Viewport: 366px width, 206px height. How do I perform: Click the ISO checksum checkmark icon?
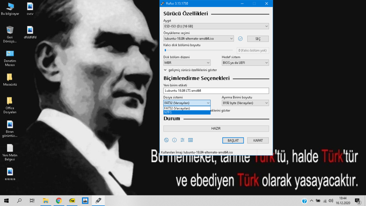pyautogui.click(x=240, y=39)
